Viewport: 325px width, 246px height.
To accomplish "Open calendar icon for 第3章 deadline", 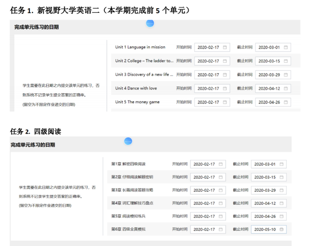I will coord(281,190).
